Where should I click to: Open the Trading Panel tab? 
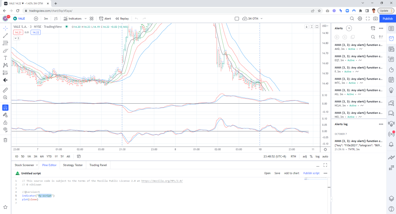click(98, 165)
